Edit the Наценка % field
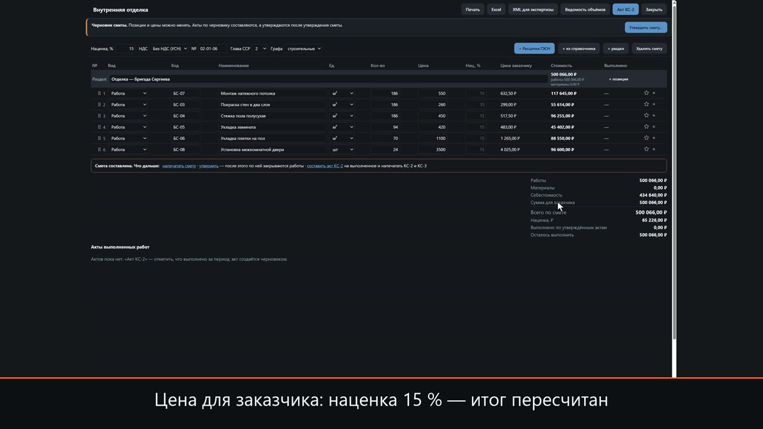The image size is (763, 429). (x=126, y=49)
